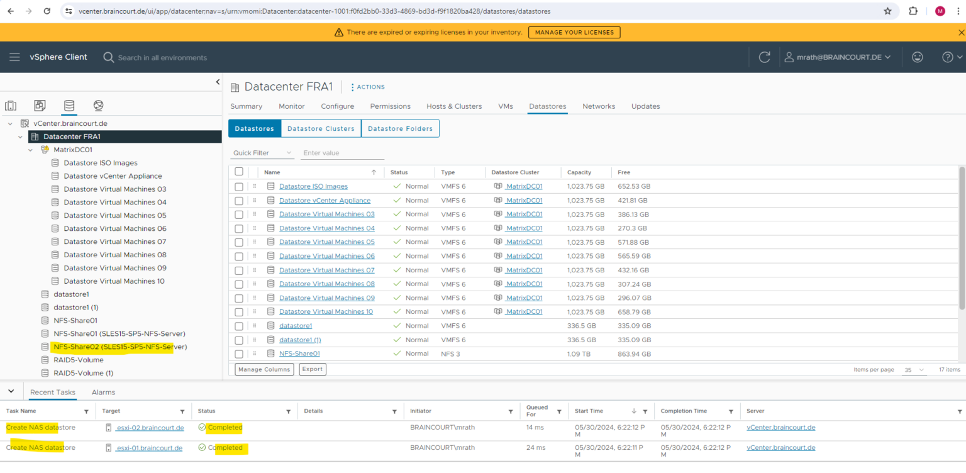966x473 pixels.
Task: Refresh the vSphere Client inventory
Action: pos(764,57)
